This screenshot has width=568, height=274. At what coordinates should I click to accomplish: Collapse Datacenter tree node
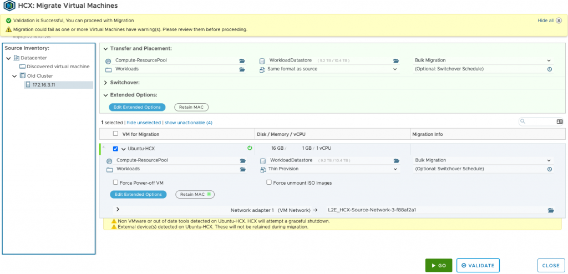tap(9, 58)
